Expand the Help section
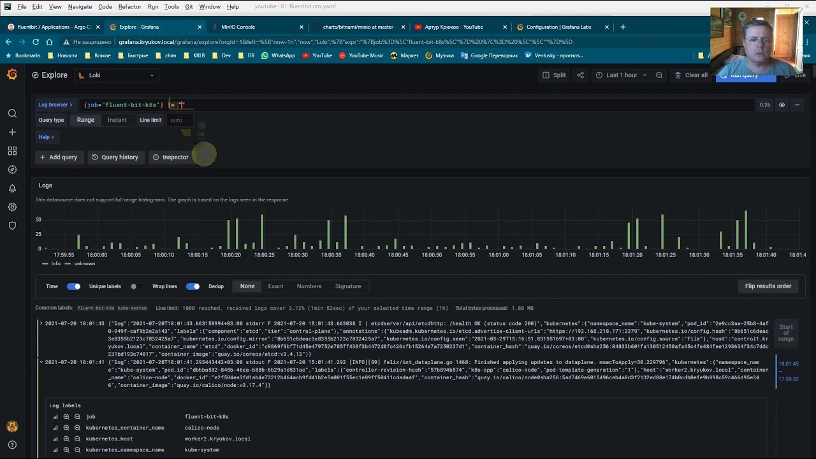This screenshot has height=459, width=816. (46, 137)
